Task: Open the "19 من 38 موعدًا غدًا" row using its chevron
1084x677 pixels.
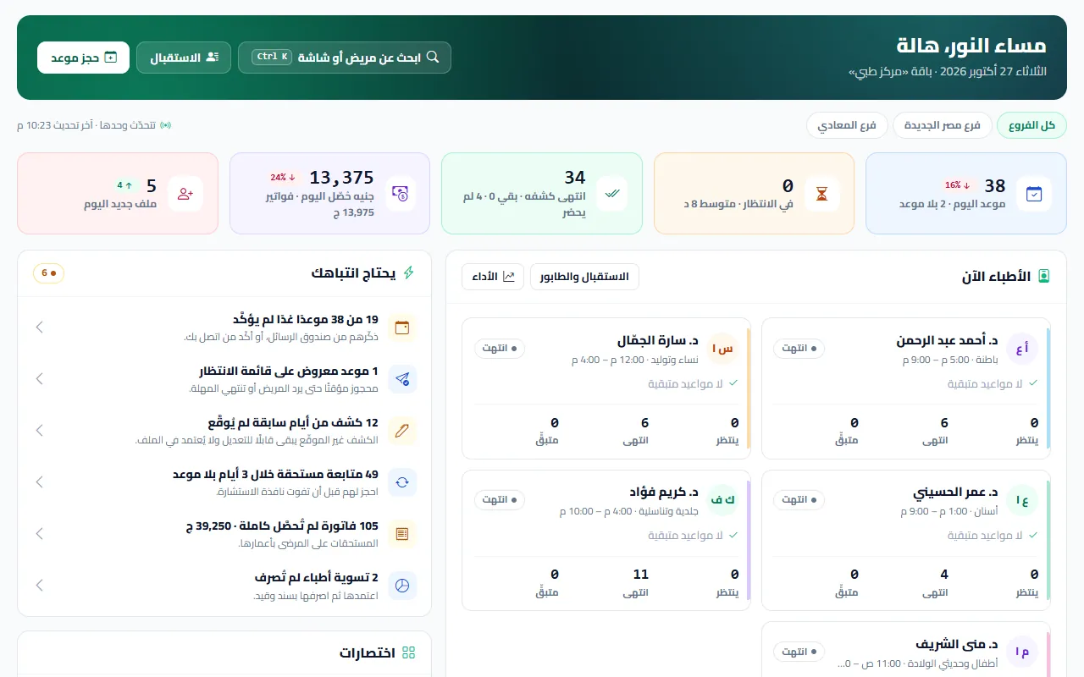Action: pos(39,327)
